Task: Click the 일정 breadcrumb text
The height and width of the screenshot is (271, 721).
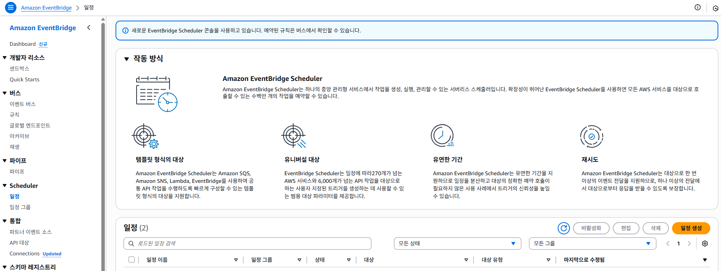Action: (89, 8)
